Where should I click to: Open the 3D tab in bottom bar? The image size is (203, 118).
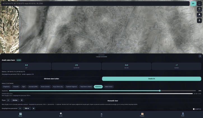(101, 115)
